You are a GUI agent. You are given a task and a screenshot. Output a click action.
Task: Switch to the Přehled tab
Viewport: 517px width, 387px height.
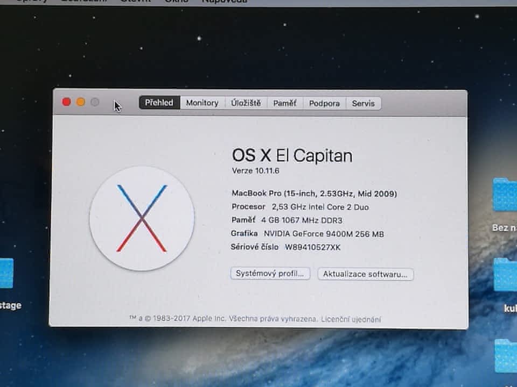(x=159, y=103)
